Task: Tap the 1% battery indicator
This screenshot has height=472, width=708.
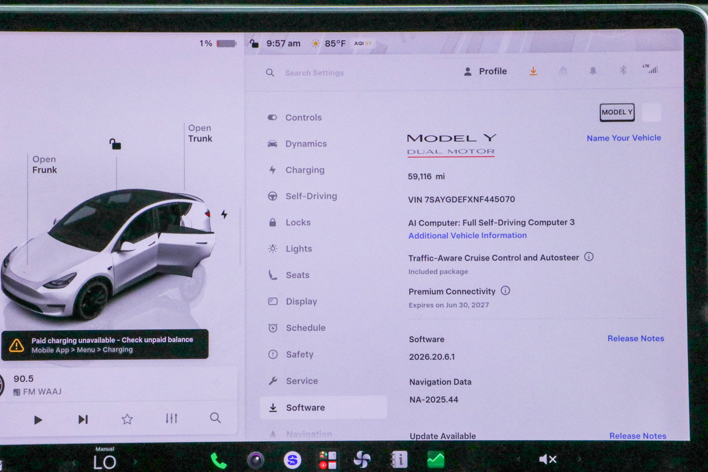Action: [218, 43]
